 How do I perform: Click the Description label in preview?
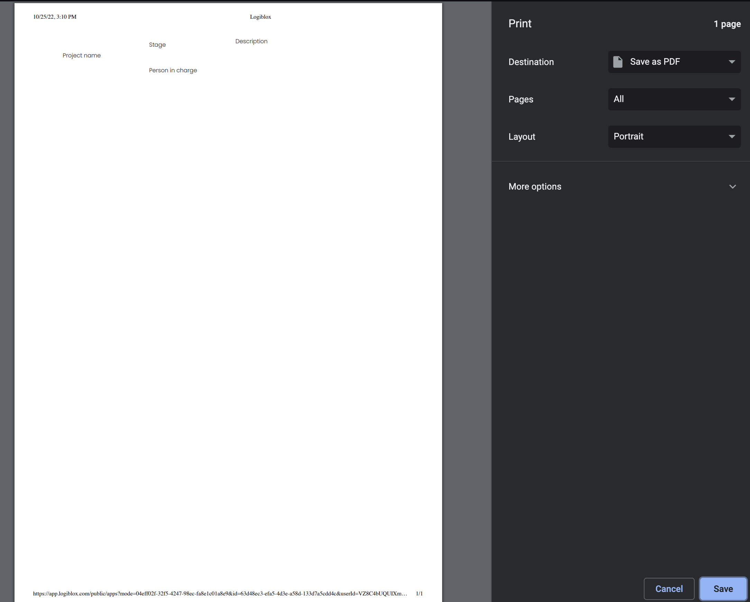tap(251, 41)
